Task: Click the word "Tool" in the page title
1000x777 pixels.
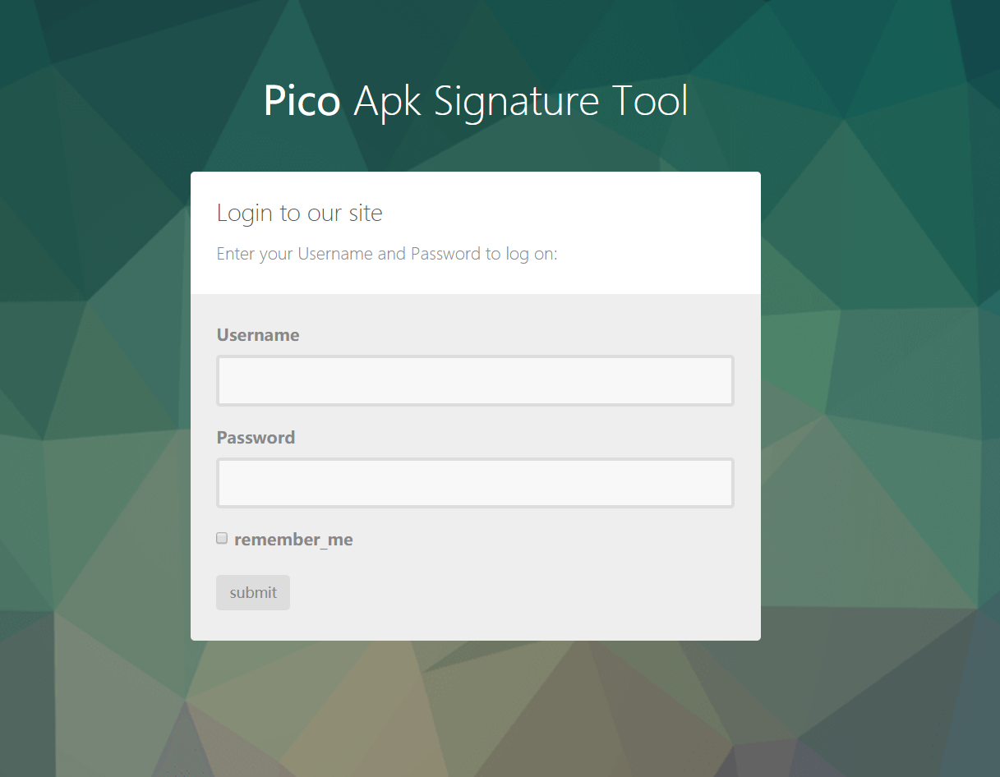Action: click(x=650, y=101)
